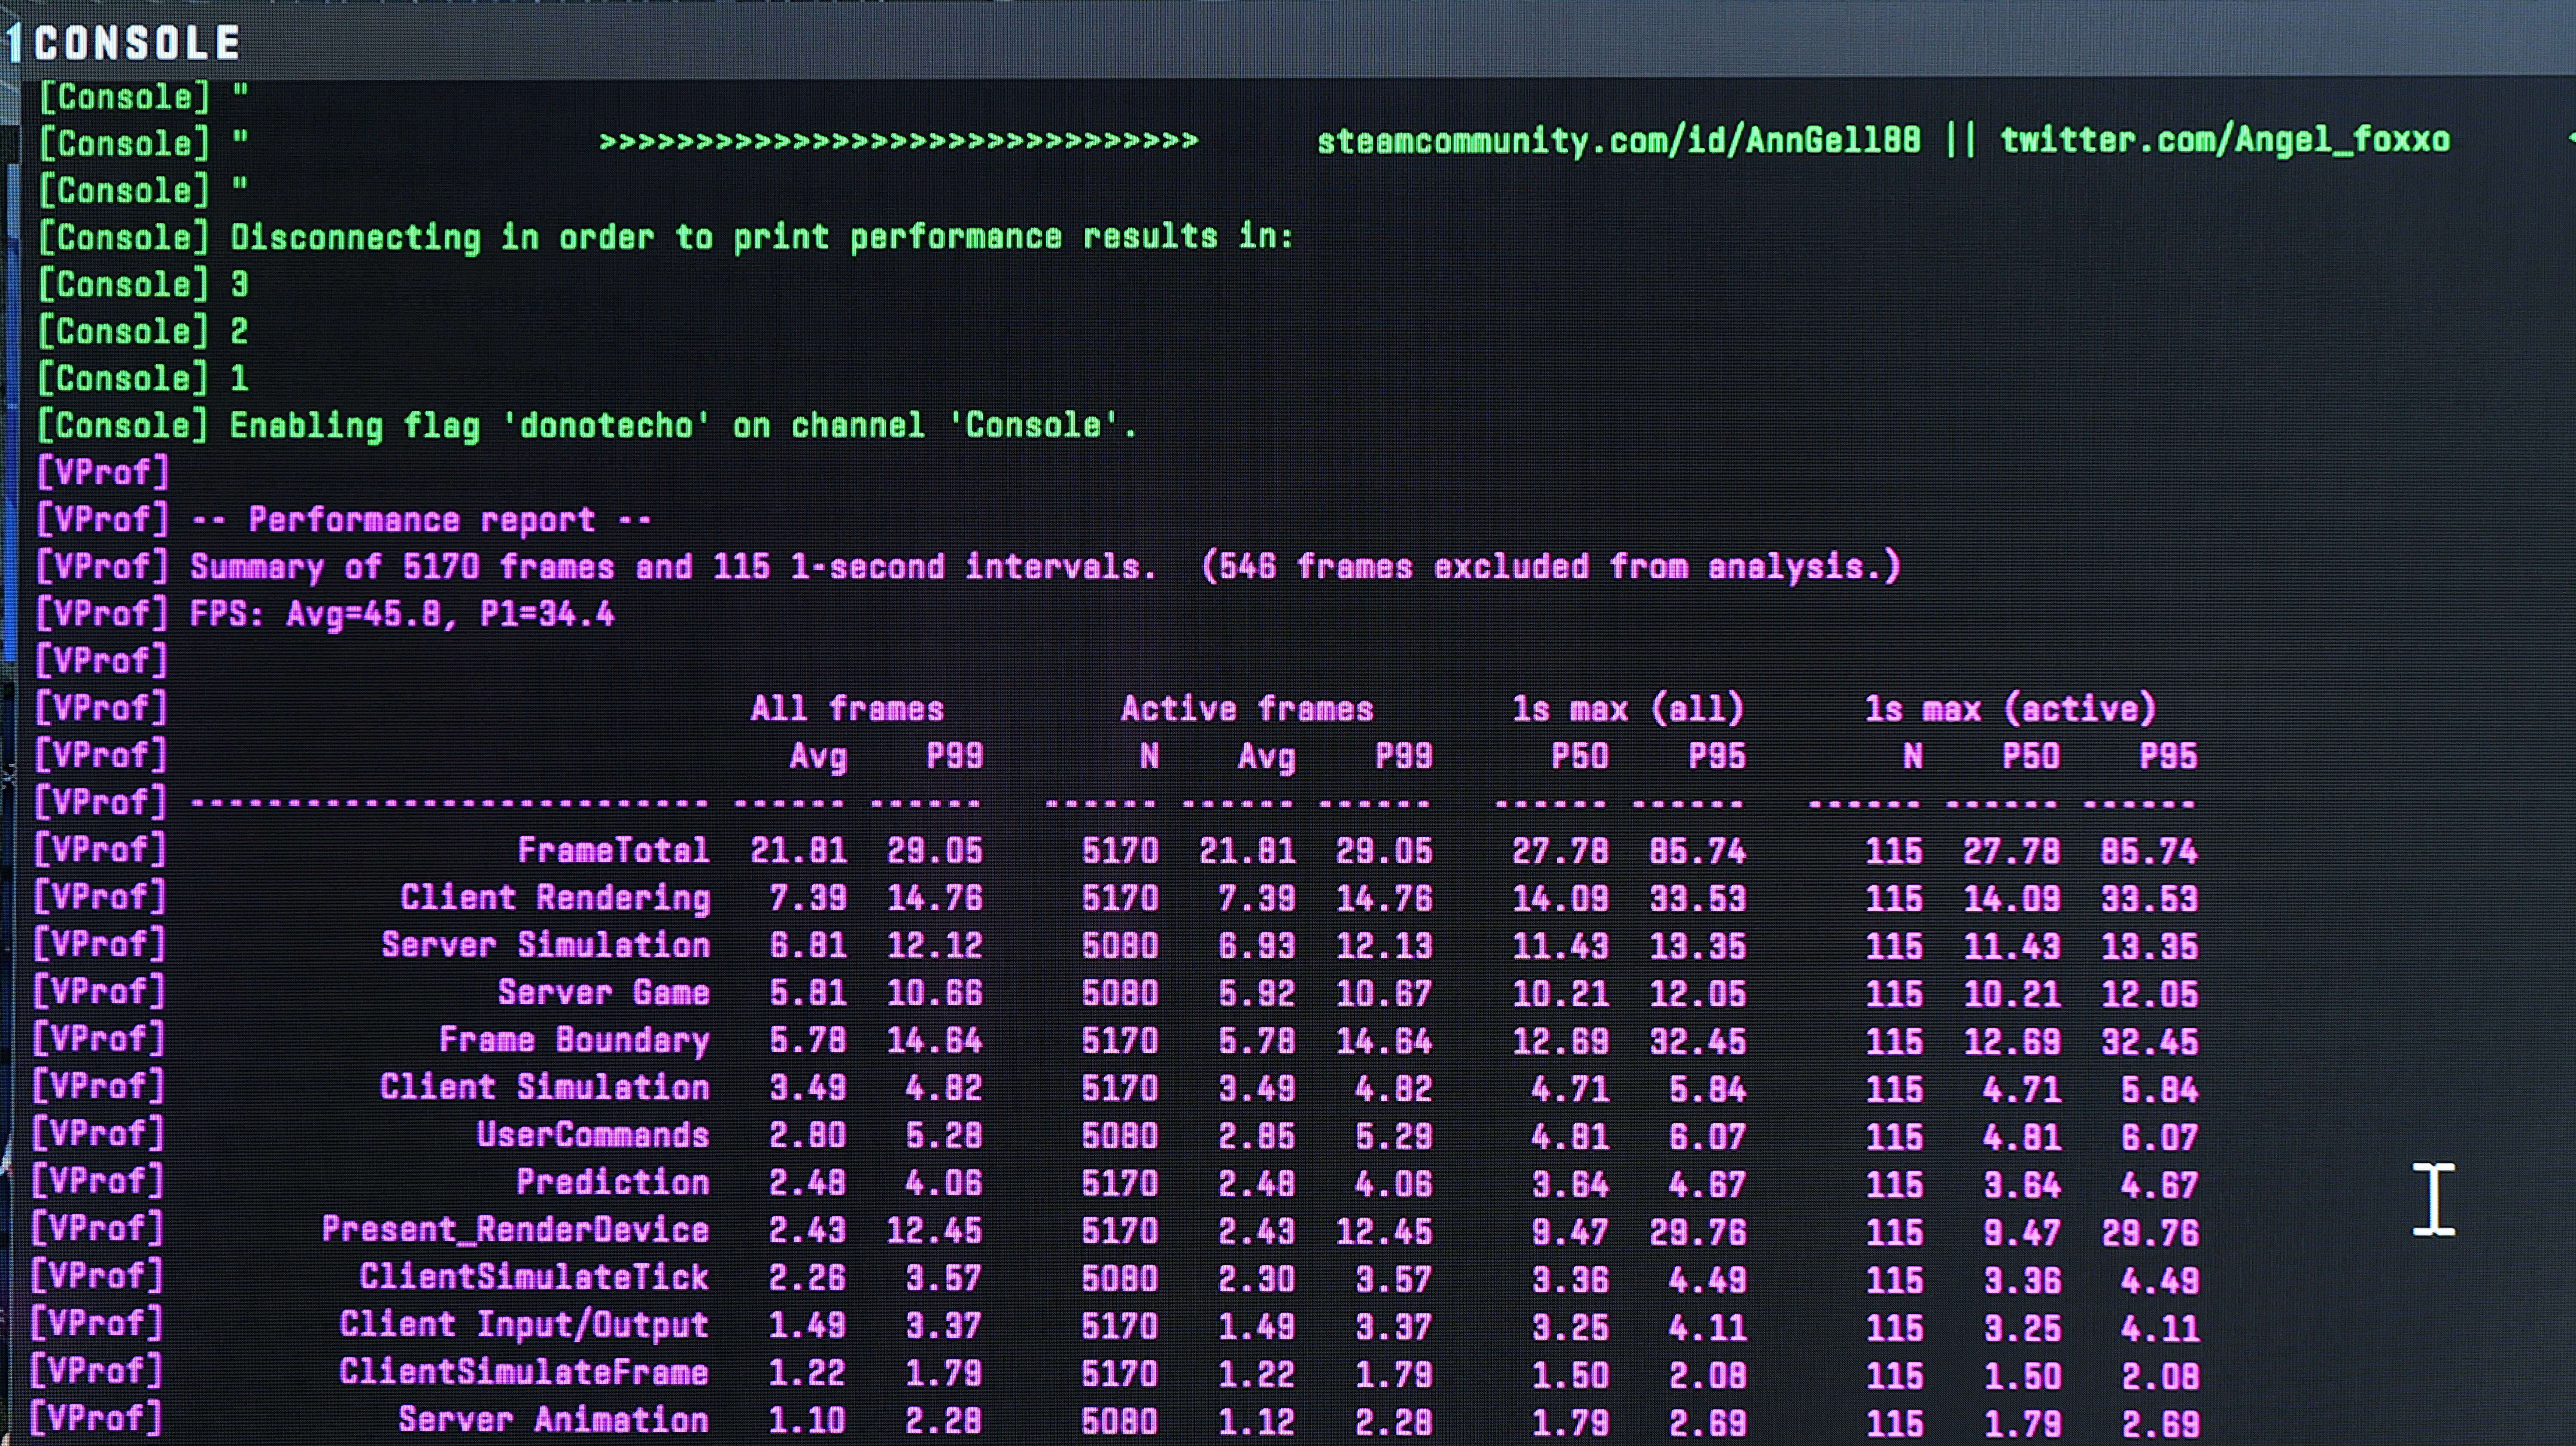Click the 'Enabling flag donotecho' console line
Screen dimensions: 2576x1446
[x=683, y=426]
